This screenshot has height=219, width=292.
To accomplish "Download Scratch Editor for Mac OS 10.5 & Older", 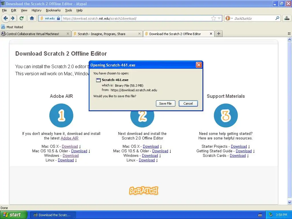I will pyautogui.click(x=160, y=151).
